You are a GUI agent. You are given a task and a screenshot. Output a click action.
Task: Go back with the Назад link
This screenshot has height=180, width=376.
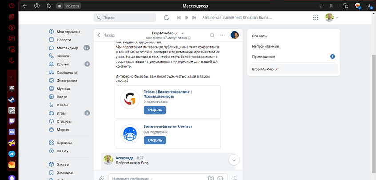point(106,35)
